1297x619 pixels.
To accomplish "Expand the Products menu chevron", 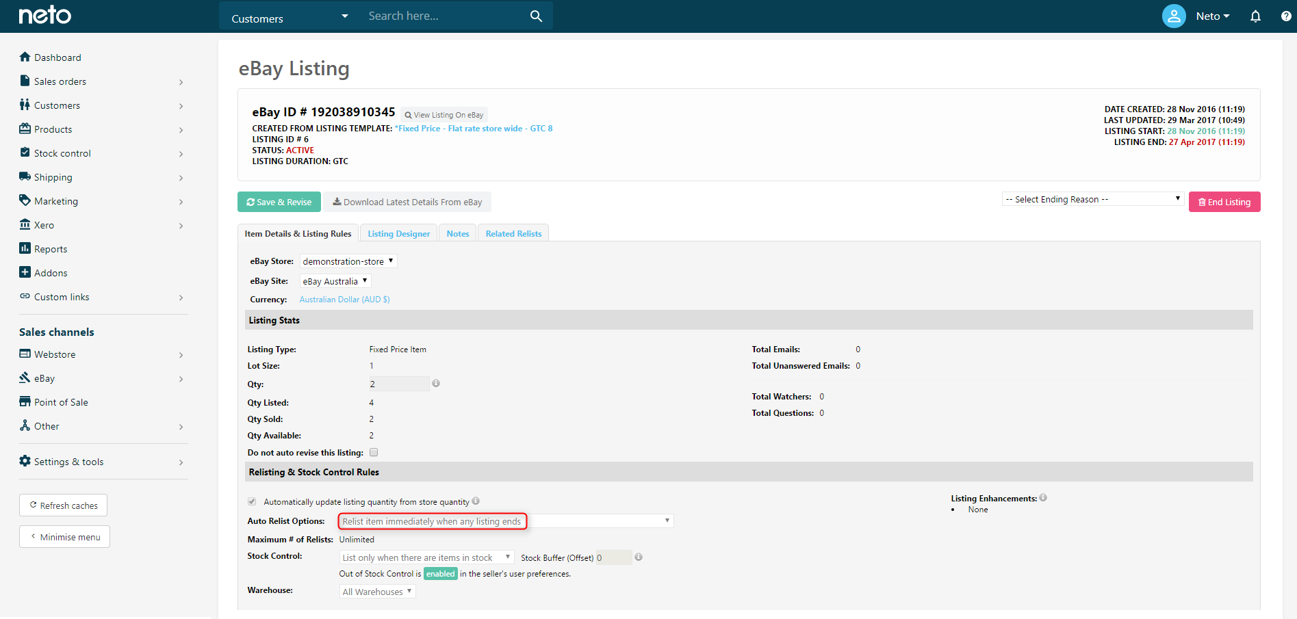I will point(181,130).
